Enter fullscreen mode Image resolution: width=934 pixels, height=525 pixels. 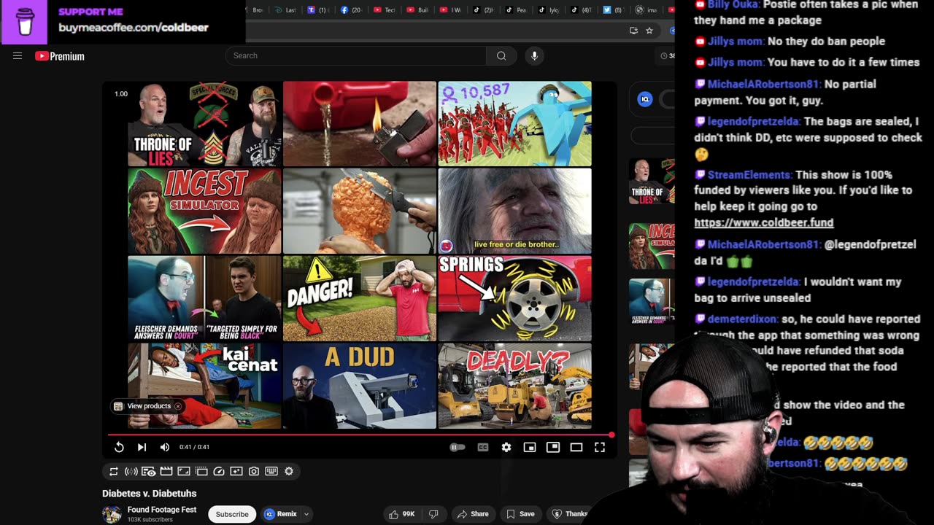(x=600, y=447)
